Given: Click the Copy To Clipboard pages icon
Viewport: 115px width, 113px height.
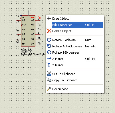Looking at the screenshot, I should [x=49, y=80].
